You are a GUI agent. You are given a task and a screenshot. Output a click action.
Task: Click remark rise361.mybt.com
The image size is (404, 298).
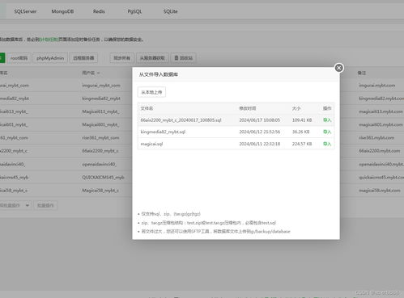coord(376,138)
